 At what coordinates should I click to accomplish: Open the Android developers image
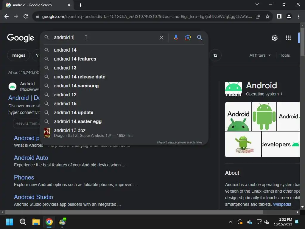(x=280, y=144)
